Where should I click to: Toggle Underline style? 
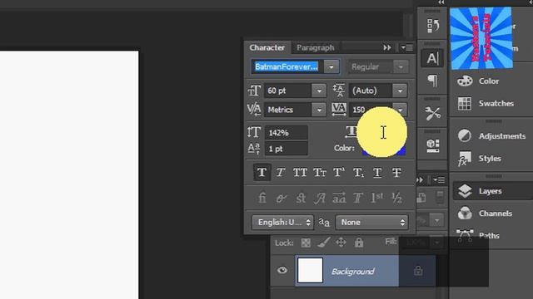[x=377, y=173]
